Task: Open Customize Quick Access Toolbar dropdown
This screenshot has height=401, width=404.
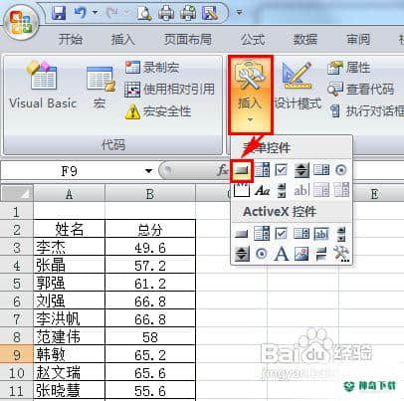Action: click(x=239, y=13)
